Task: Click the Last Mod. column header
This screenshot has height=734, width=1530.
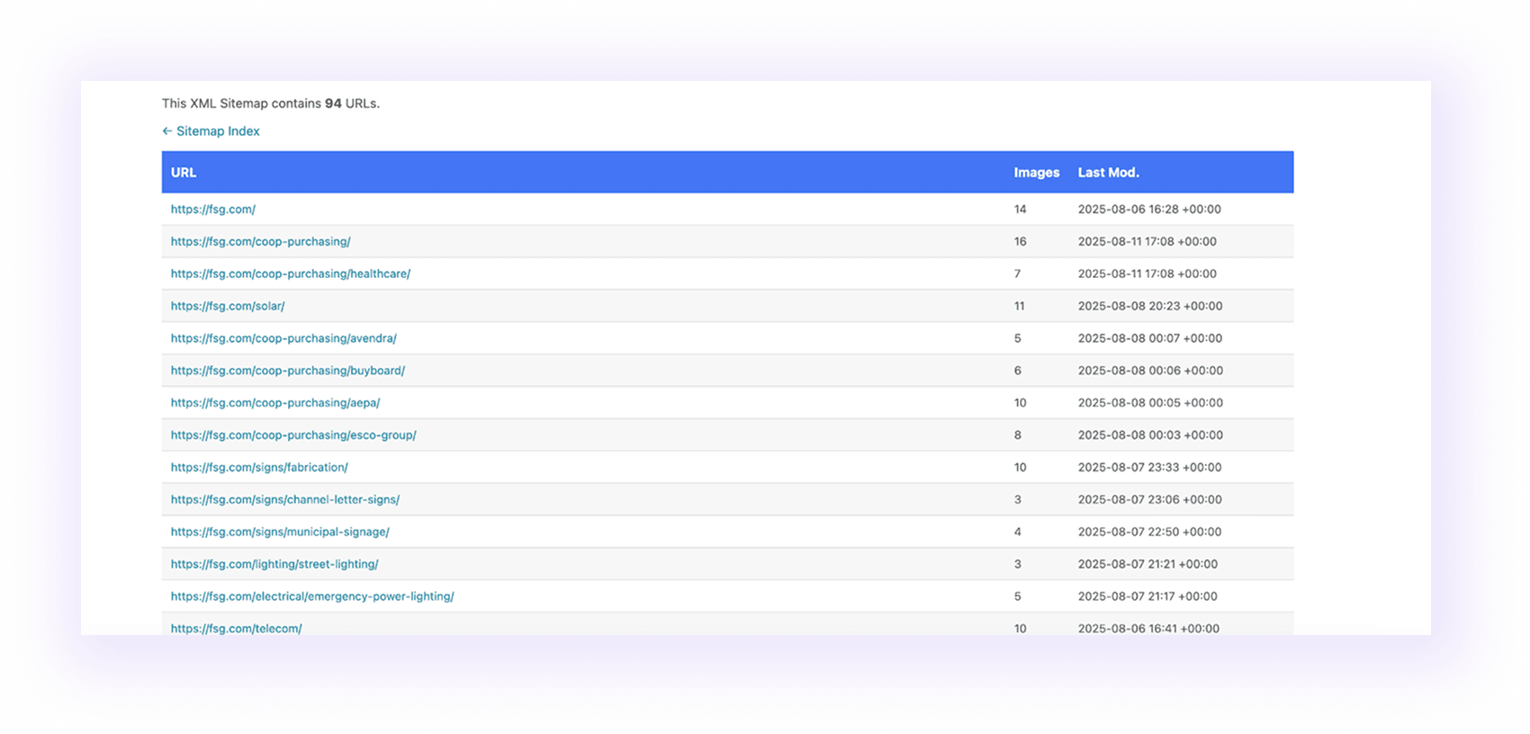Action: (x=1109, y=173)
